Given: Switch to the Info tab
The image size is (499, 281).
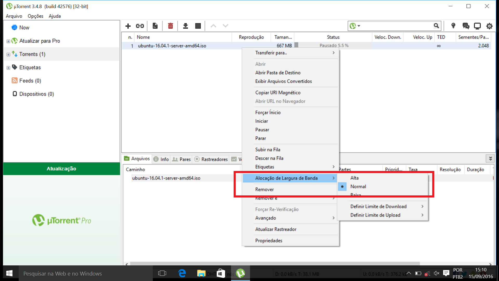Looking at the screenshot, I should point(161,159).
